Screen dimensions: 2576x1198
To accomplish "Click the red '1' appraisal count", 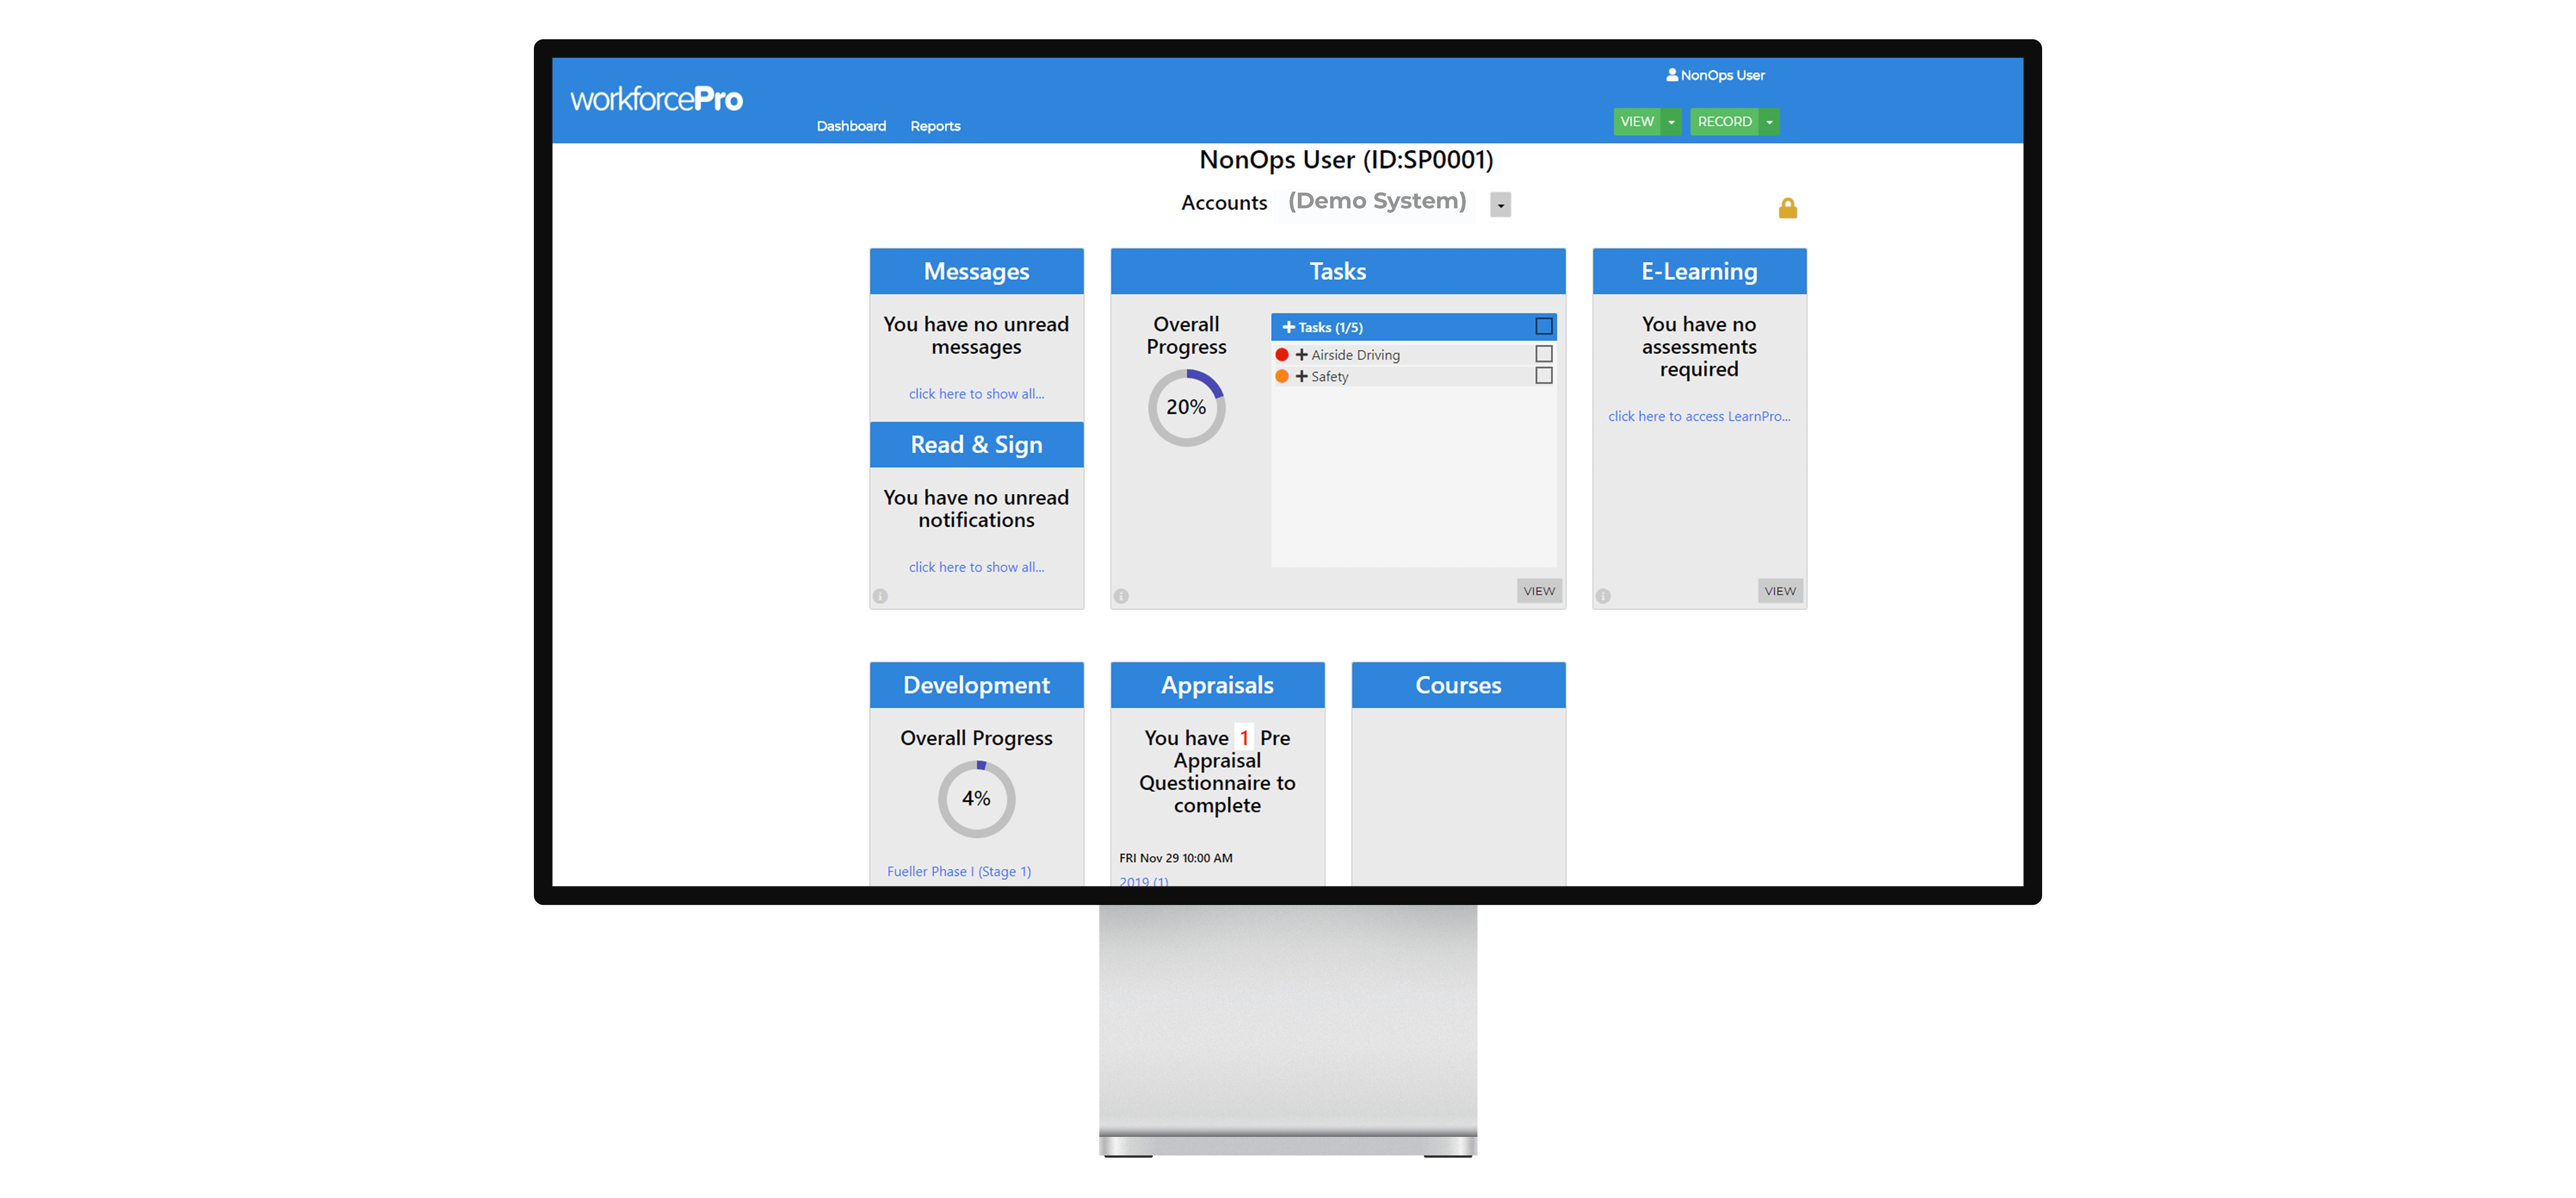I will point(1244,738).
